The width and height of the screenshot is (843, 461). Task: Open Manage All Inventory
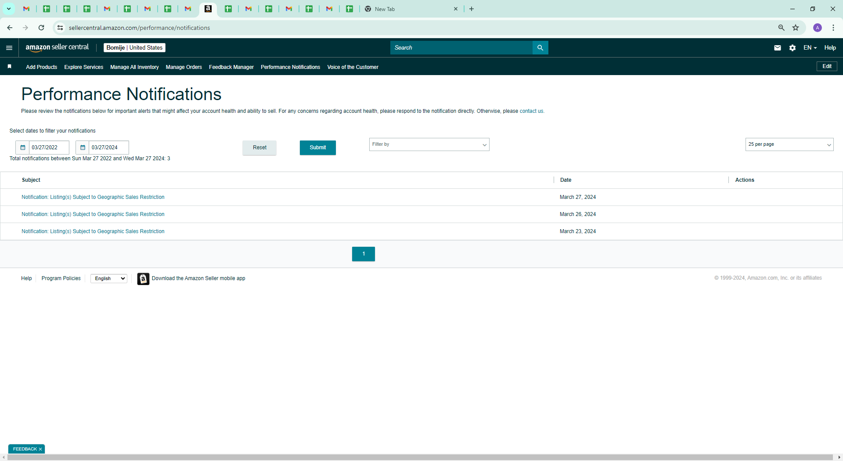[134, 67]
